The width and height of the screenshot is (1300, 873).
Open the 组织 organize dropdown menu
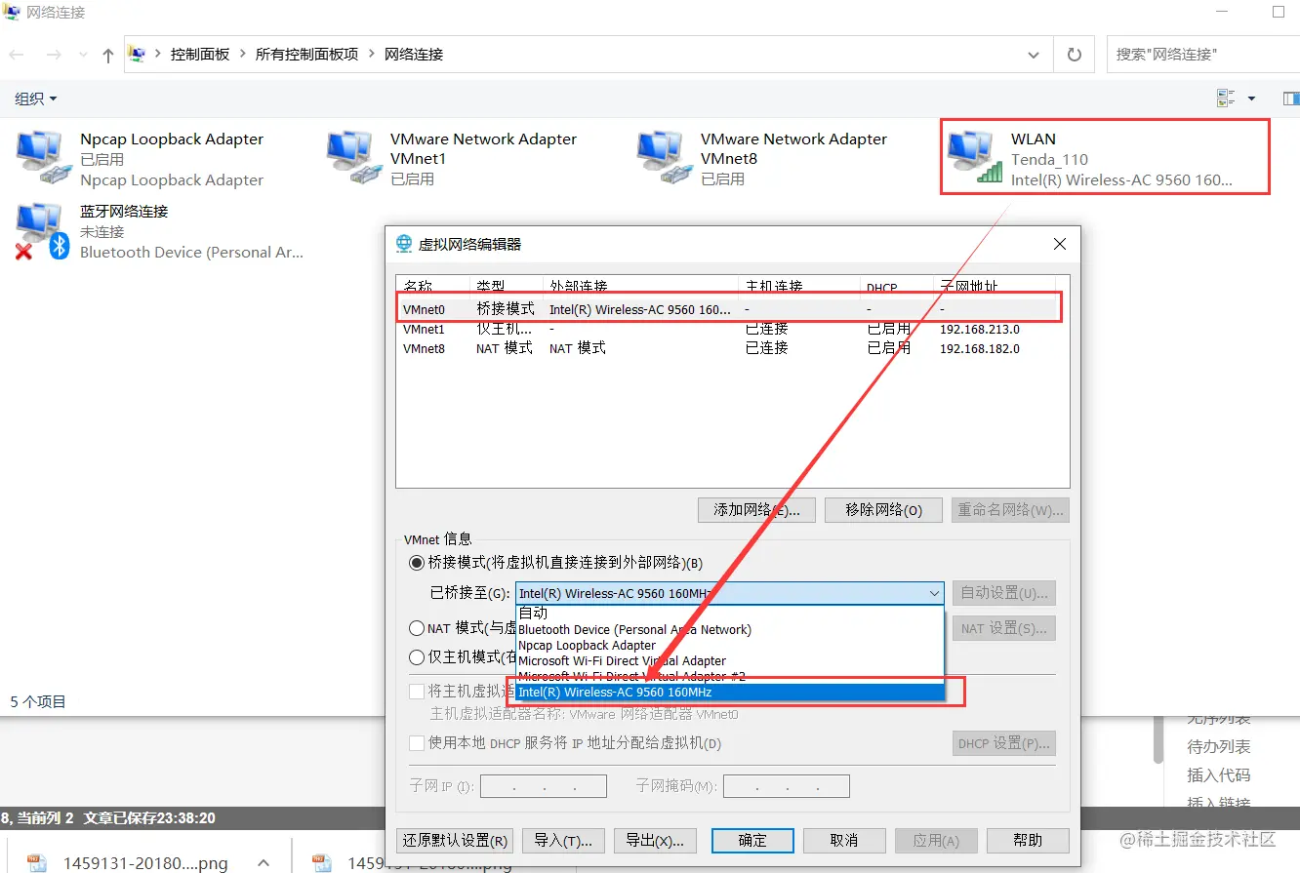(x=36, y=99)
